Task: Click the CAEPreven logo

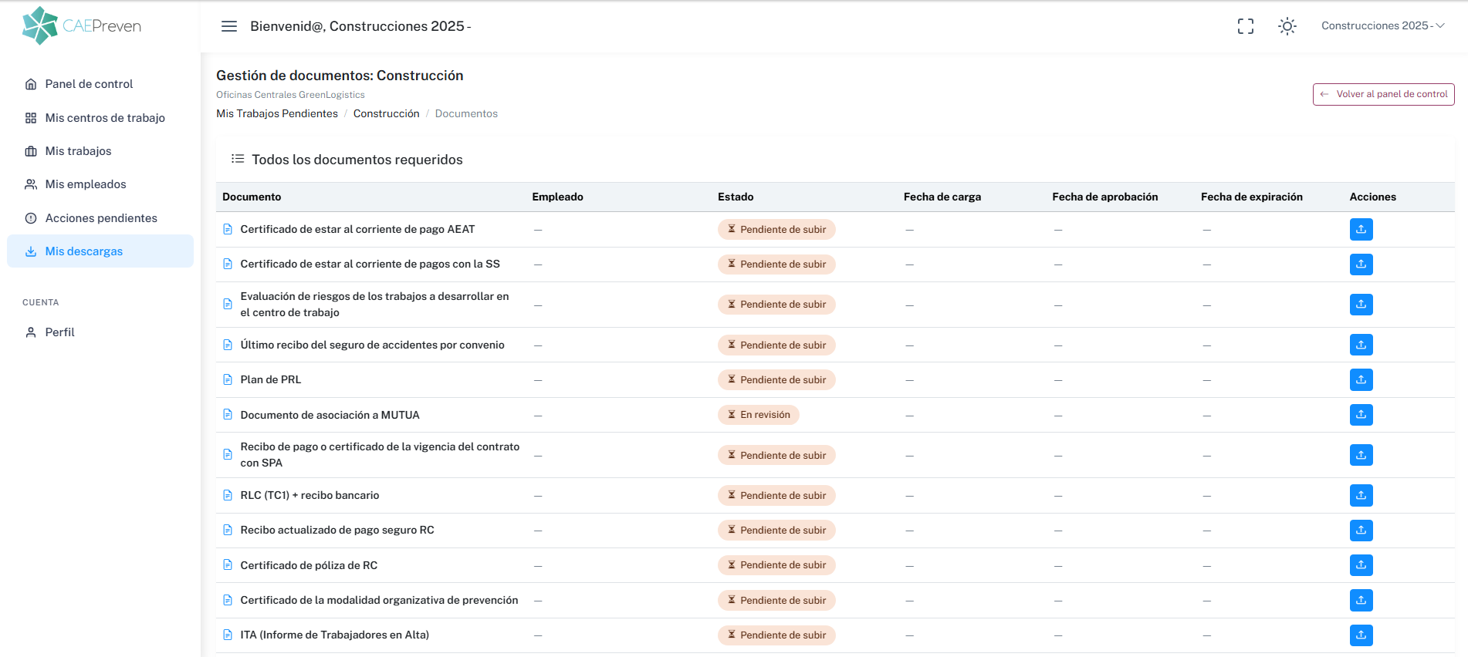Action: (82, 25)
